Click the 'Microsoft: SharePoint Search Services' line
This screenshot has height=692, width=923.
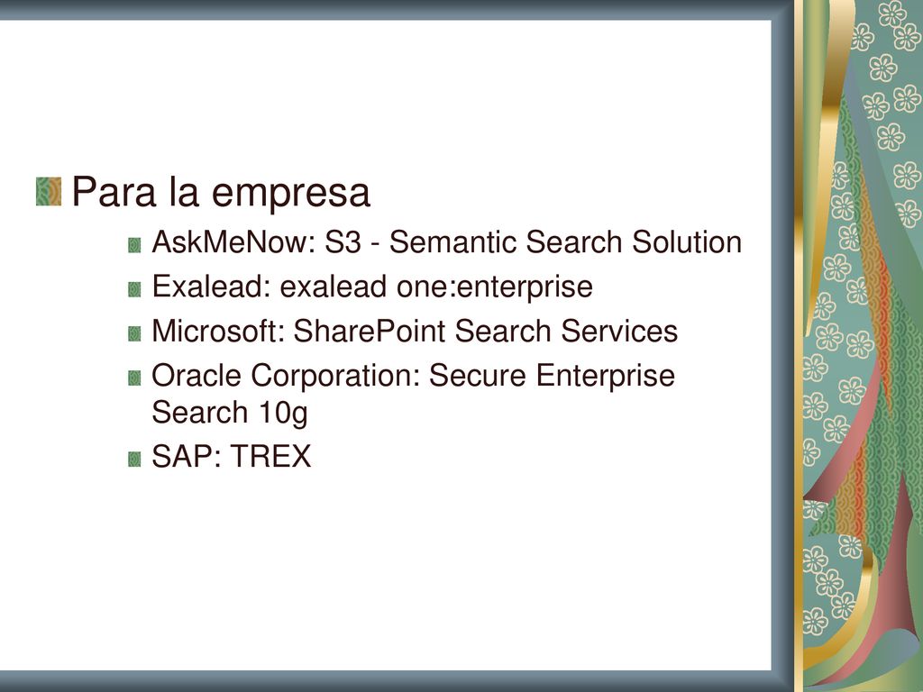click(415, 331)
